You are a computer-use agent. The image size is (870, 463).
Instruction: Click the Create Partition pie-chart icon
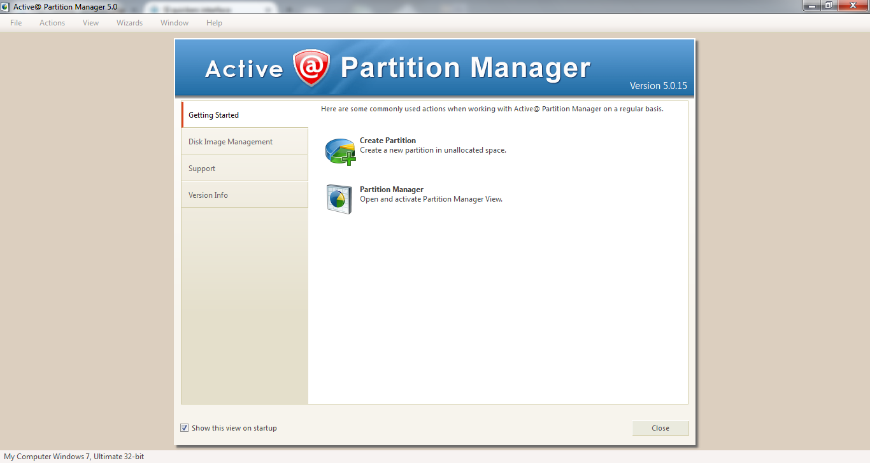(x=339, y=151)
